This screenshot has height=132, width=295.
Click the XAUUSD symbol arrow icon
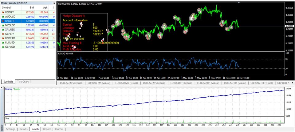3,29
